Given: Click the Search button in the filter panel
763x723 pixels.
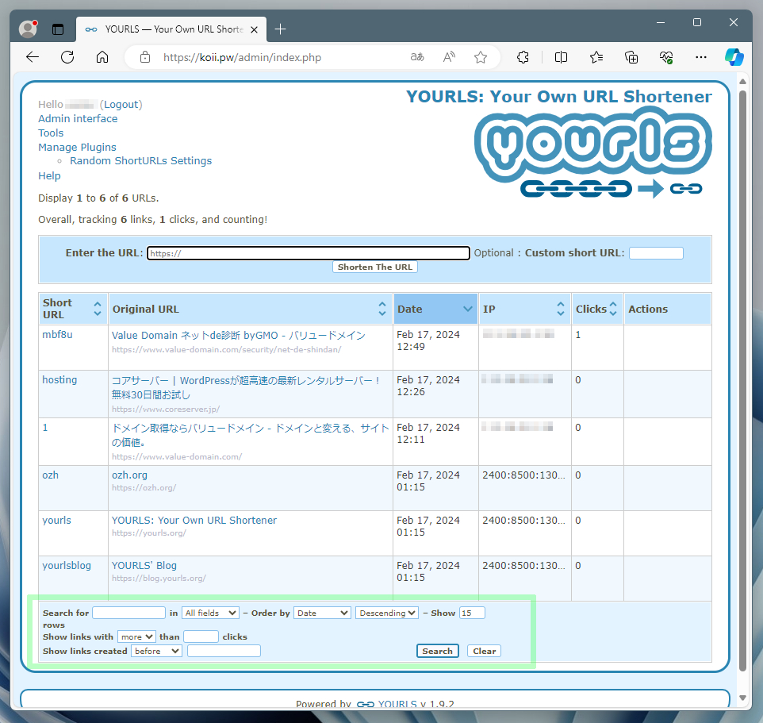Looking at the screenshot, I should click(437, 651).
